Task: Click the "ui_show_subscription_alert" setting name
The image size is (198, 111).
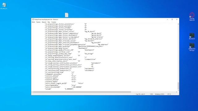Action: 56,61
